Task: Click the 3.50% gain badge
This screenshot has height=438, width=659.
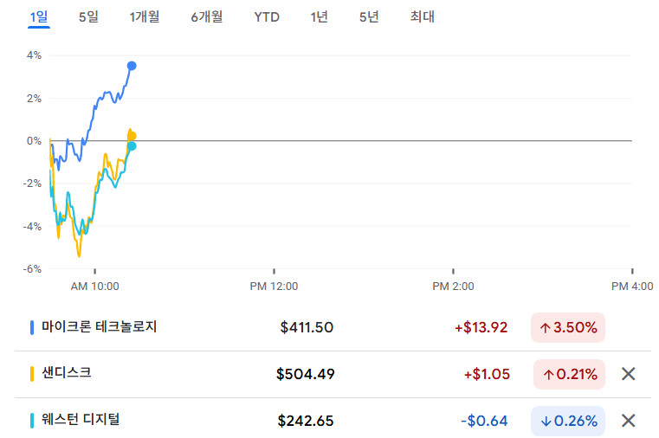Action: coord(568,327)
